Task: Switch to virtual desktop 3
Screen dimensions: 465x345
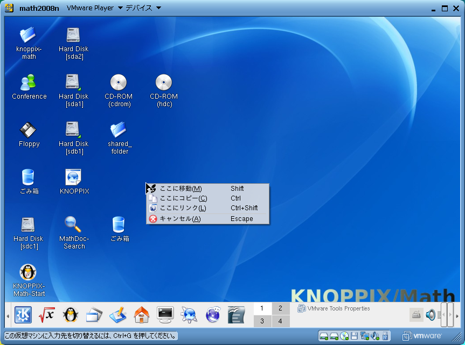Action: coord(262,321)
